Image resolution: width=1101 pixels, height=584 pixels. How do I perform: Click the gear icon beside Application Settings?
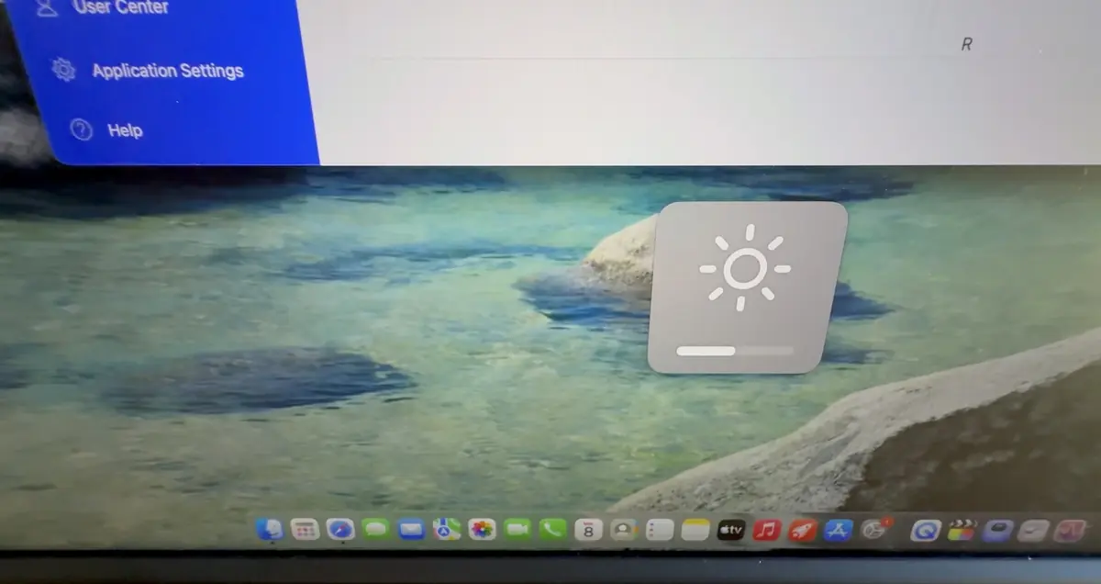[63, 70]
